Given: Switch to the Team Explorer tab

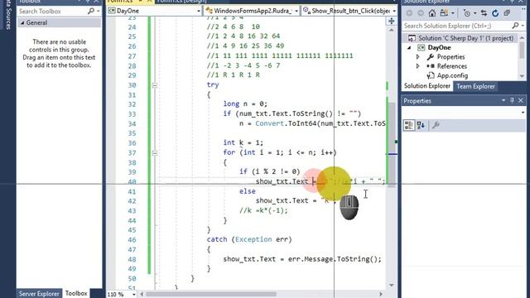Looking at the screenshot, I should tap(475, 86).
